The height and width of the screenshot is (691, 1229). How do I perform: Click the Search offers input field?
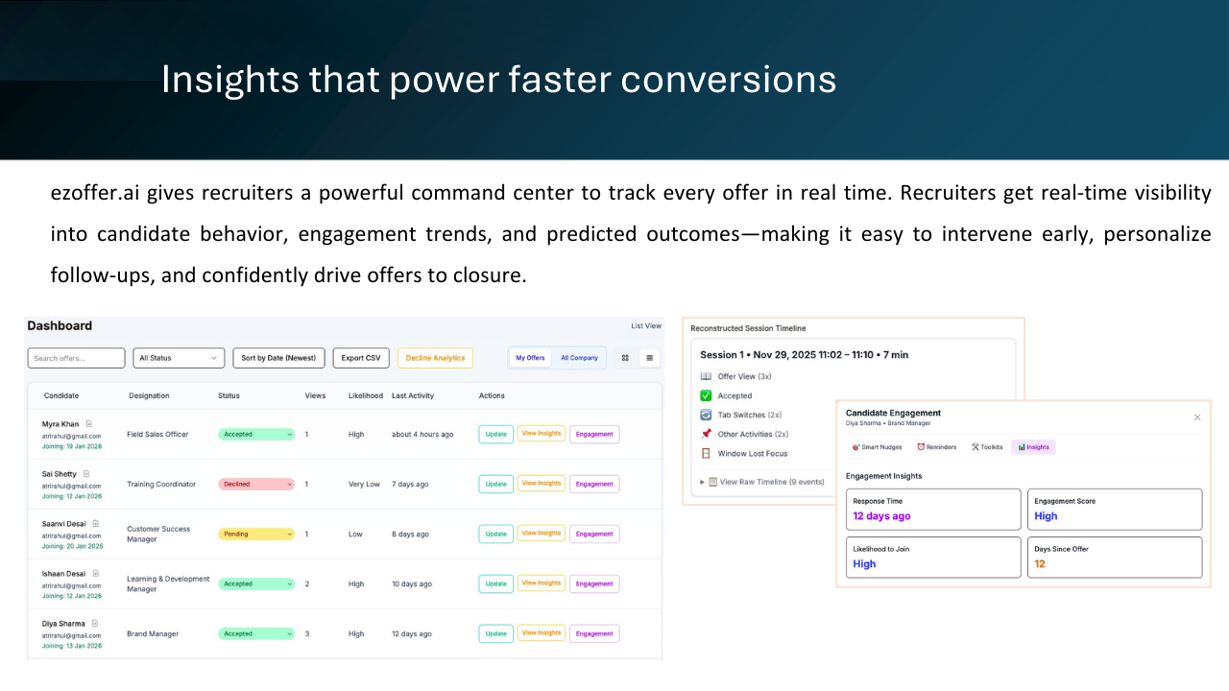click(x=76, y=357)
